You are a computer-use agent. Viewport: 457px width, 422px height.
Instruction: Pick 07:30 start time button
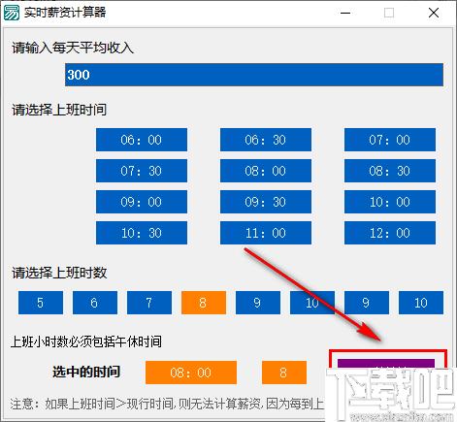coord(142,171)
